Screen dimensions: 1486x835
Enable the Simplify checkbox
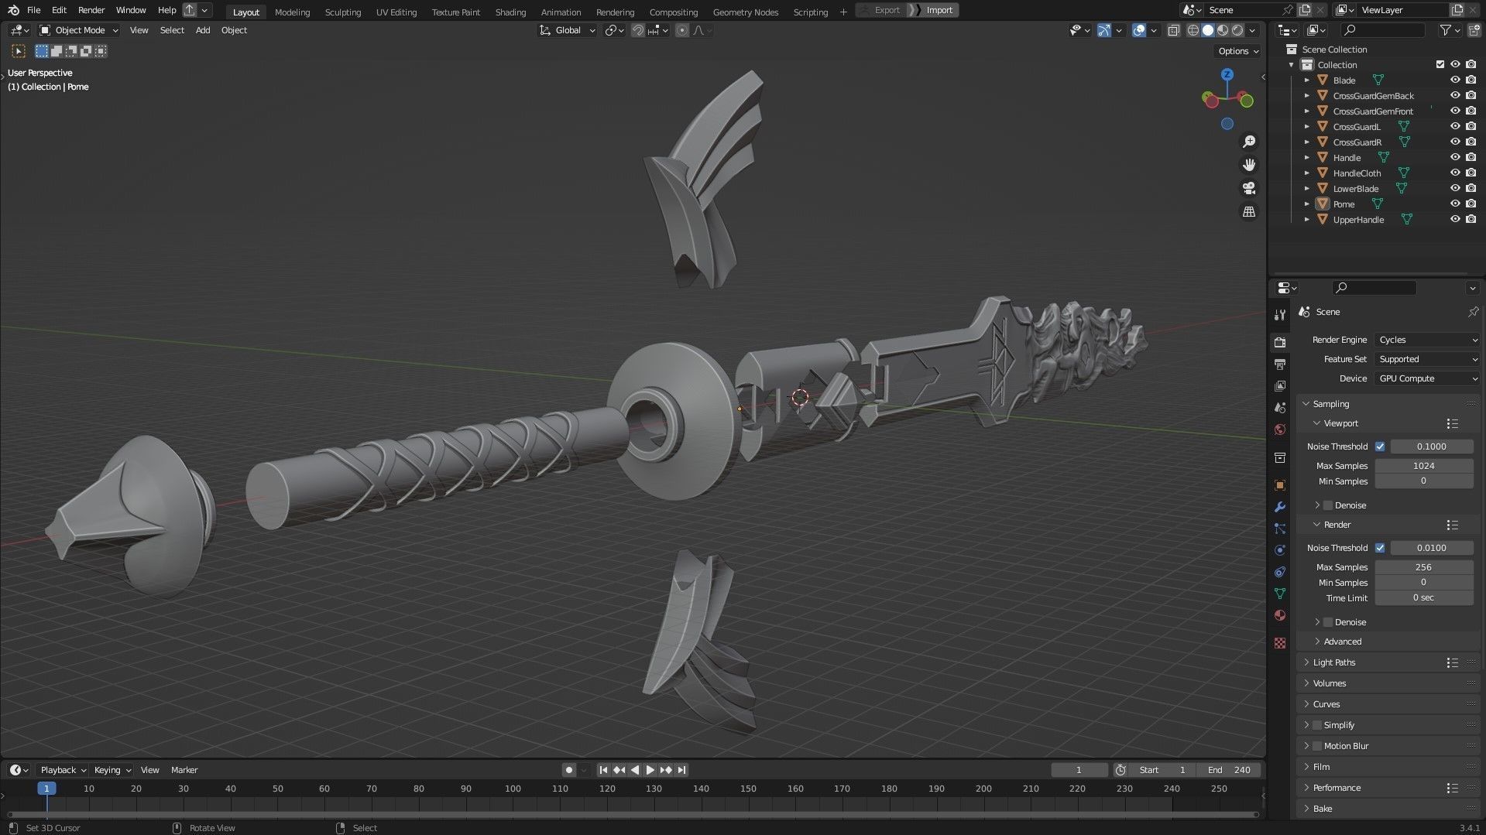(x=1317, y=725)
